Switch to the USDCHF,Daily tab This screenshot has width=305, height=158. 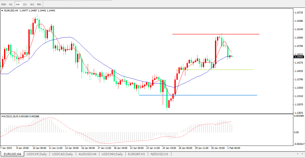[37, 154]
